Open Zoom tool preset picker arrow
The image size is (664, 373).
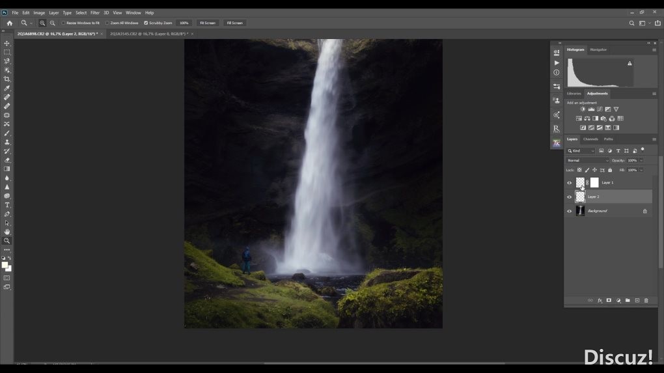tap(31, 23)
